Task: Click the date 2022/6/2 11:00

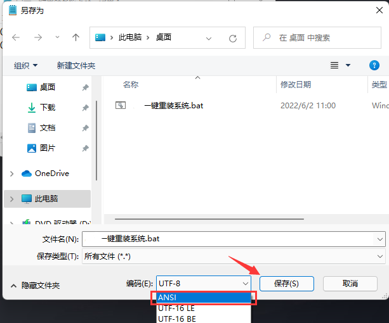Action: click(308, 106)
